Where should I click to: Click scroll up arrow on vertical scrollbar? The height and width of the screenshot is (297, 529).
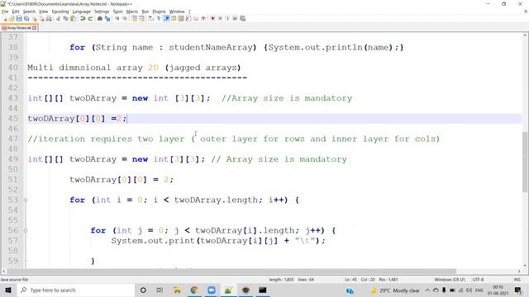tap(526, 35)
